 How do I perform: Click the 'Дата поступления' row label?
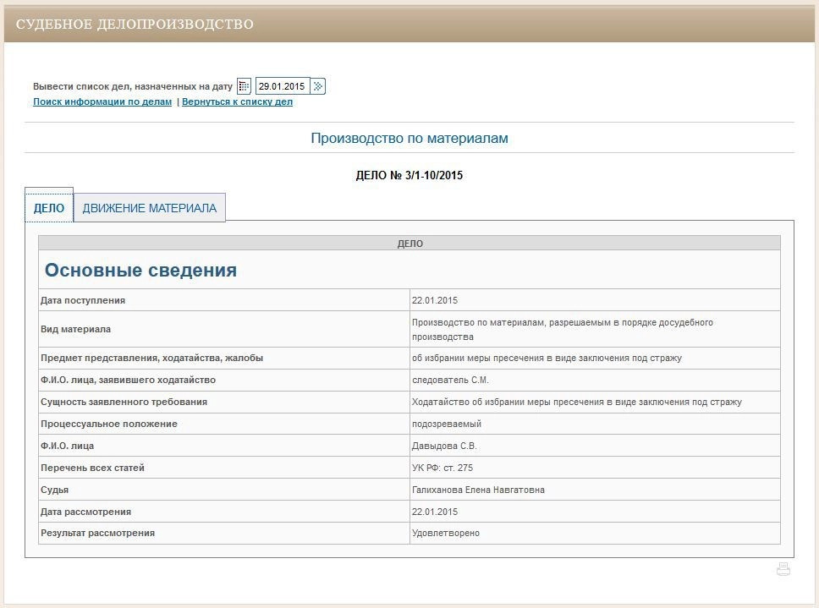(x=83, y=300)
